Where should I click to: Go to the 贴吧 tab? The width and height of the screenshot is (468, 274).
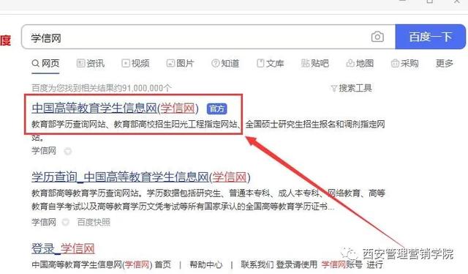tap(315, 64)
